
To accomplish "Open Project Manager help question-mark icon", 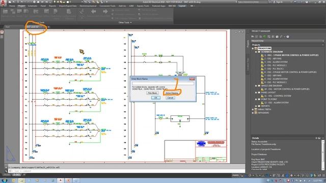I will 288,37.
